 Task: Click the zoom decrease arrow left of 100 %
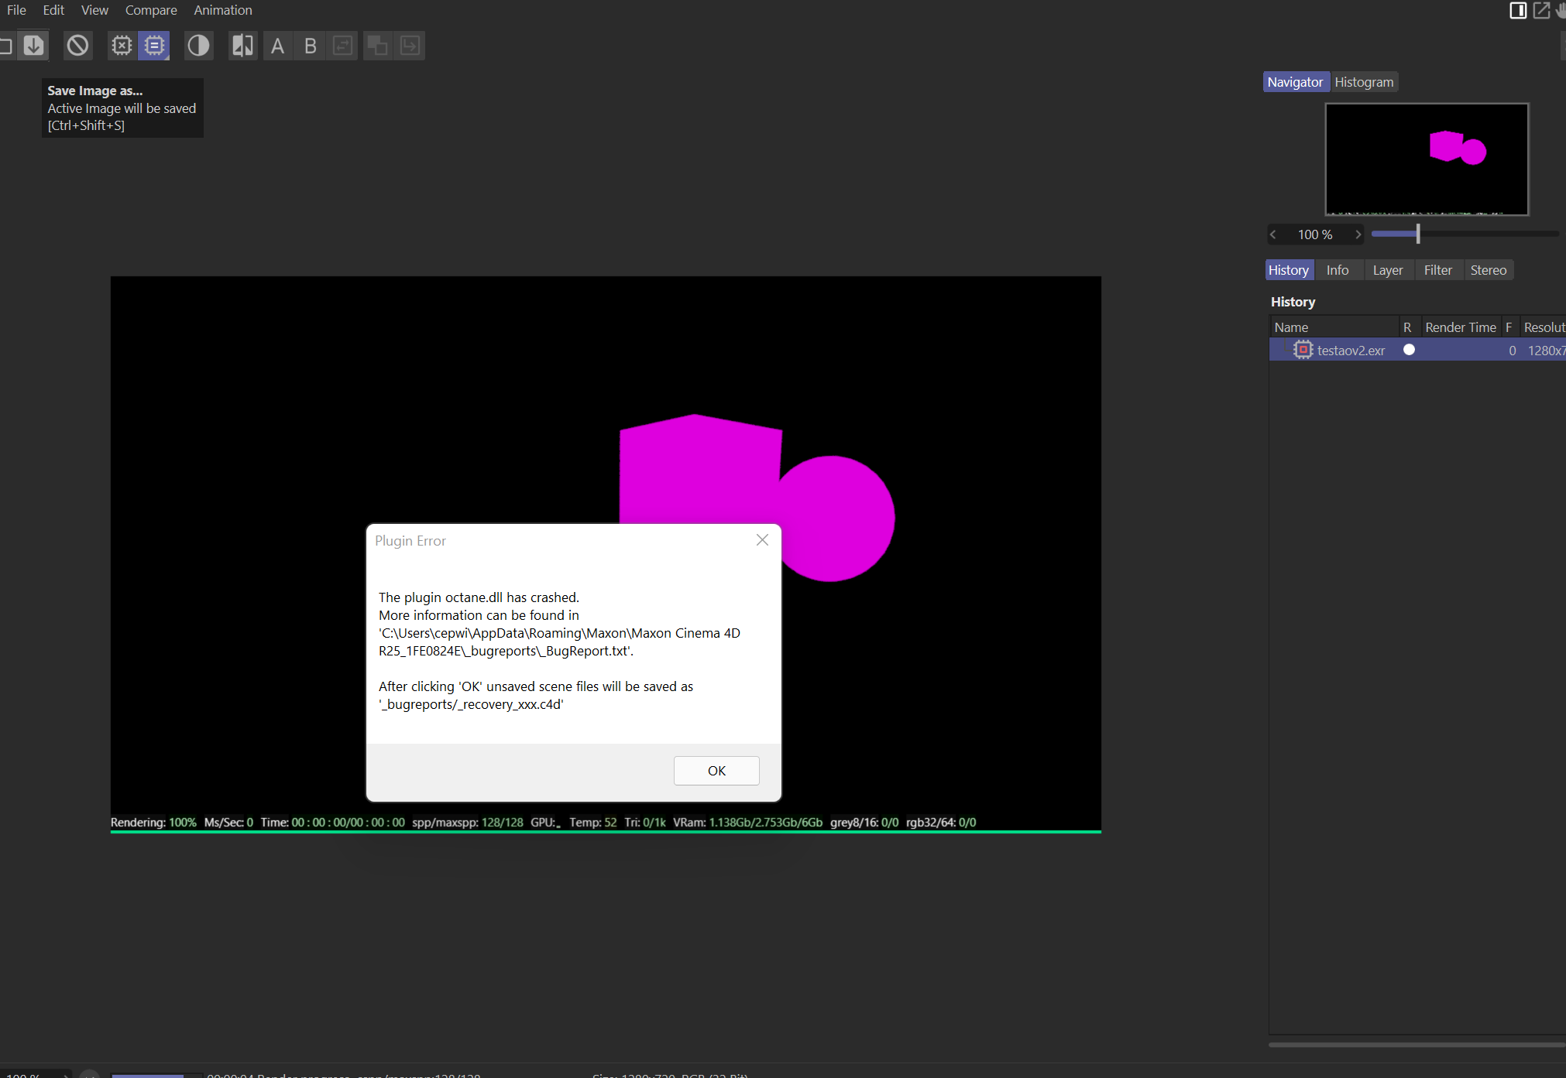(1273, 234)
